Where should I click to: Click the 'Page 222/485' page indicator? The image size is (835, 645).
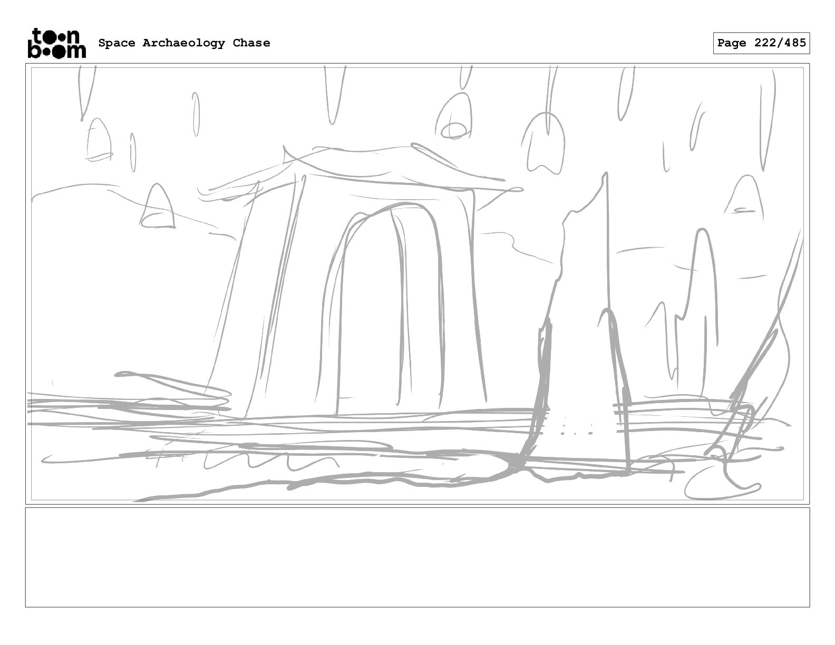pyautogui.click(x=761, y=43)
